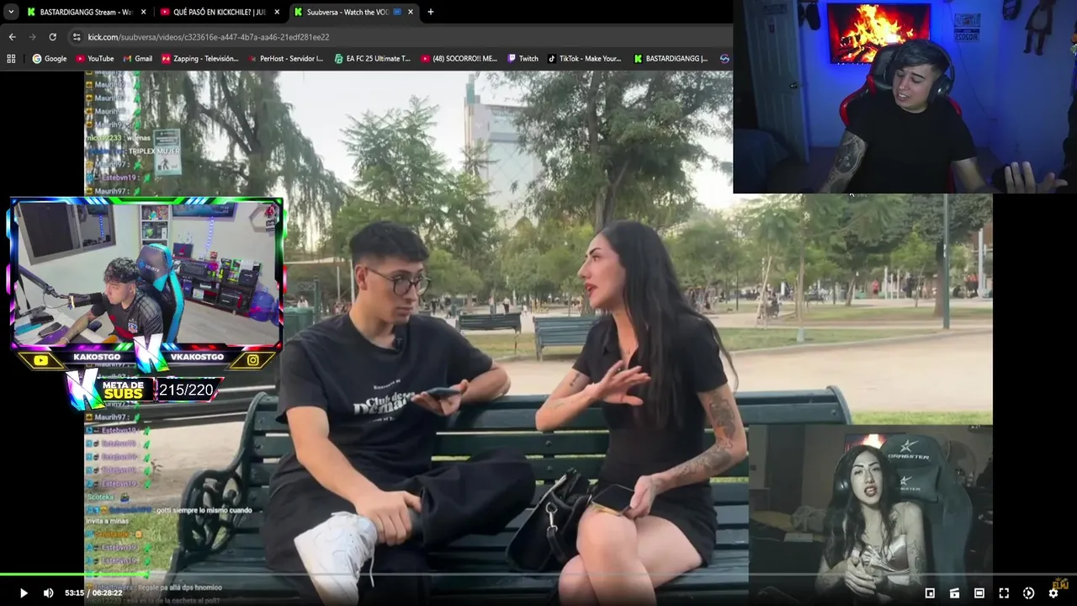Click the VKAKOSTGO Instagram label
Screen dimensions: 1077x606
198,357
